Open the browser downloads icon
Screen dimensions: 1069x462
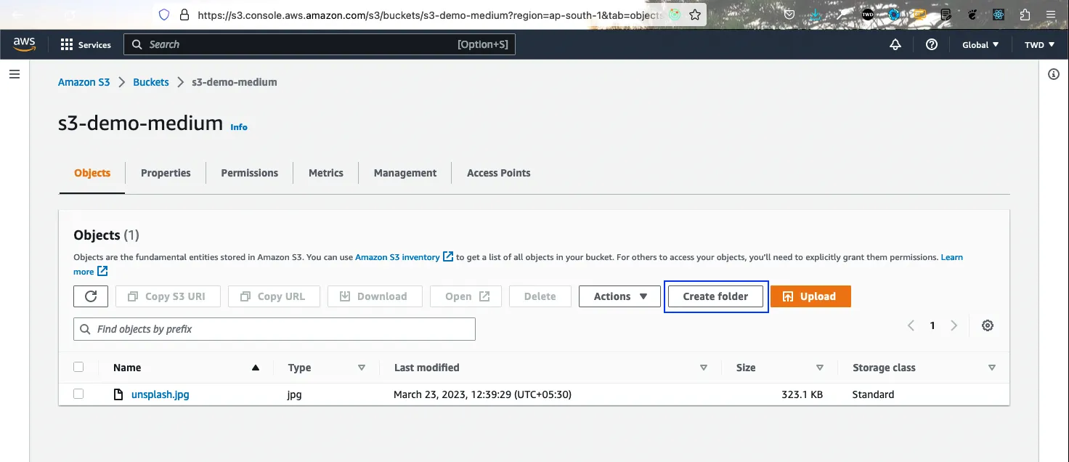[816, 15]
